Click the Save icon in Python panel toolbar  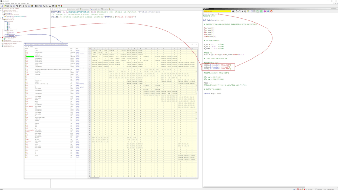click(x=233, y=11)
